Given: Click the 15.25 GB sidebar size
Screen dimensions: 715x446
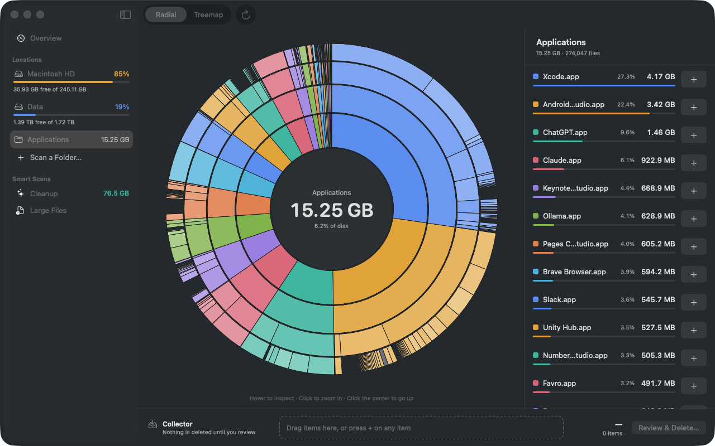Looking at the screenshot, I should (x=115, y=139).
